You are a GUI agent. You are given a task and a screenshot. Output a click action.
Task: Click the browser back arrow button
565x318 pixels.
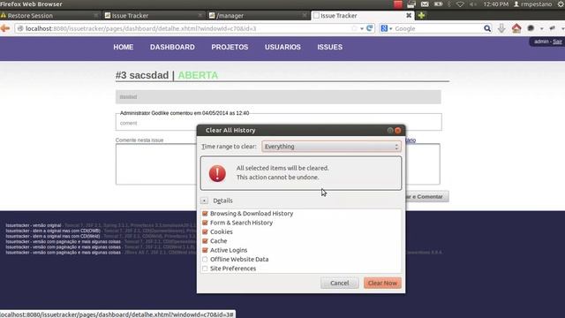pyautogui.click(x=5, y=28)
